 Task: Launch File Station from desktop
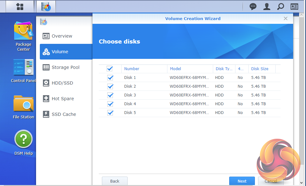click(24, 107)
